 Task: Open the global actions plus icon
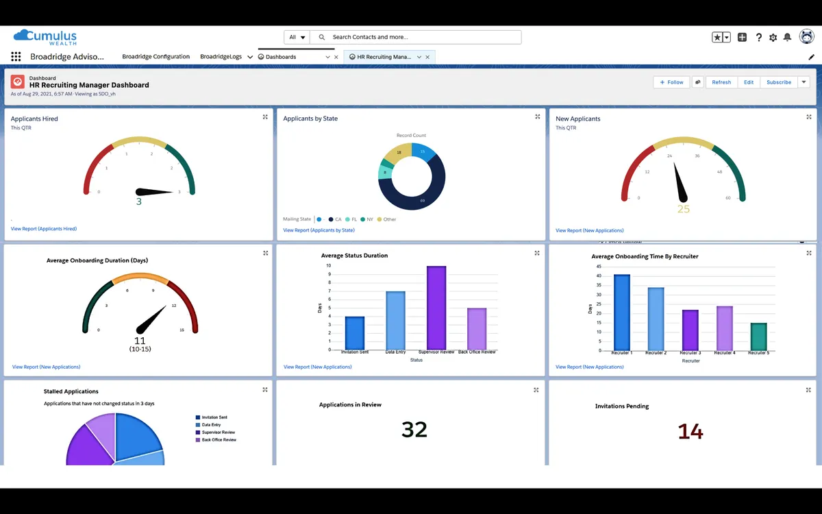(742, 38)
